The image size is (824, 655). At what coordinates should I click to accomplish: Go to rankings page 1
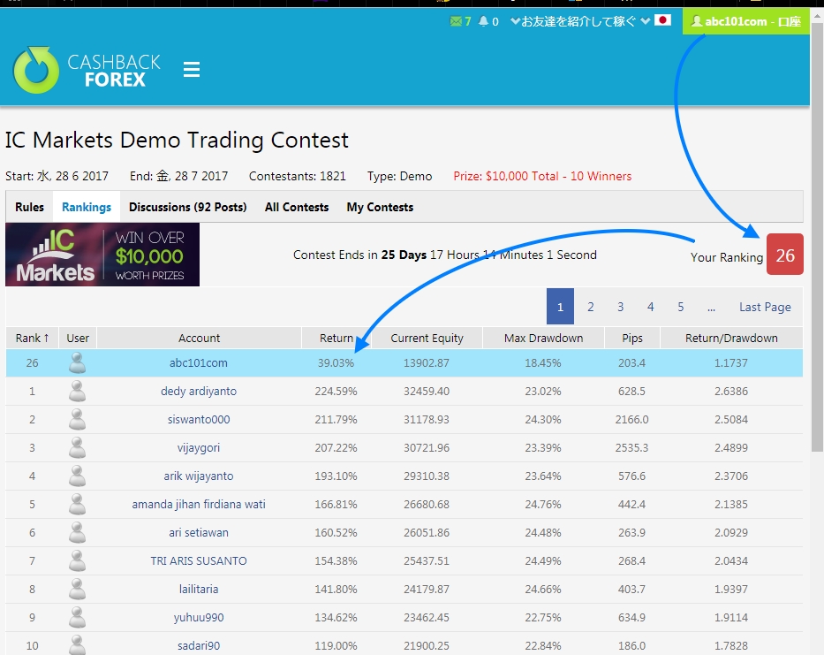click(x=560, y=307)
